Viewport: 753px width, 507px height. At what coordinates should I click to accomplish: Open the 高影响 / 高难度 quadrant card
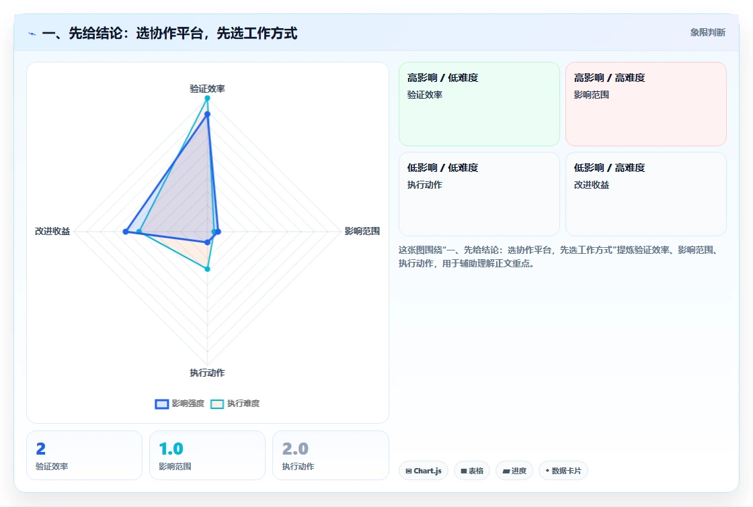[x=646, y=104]
